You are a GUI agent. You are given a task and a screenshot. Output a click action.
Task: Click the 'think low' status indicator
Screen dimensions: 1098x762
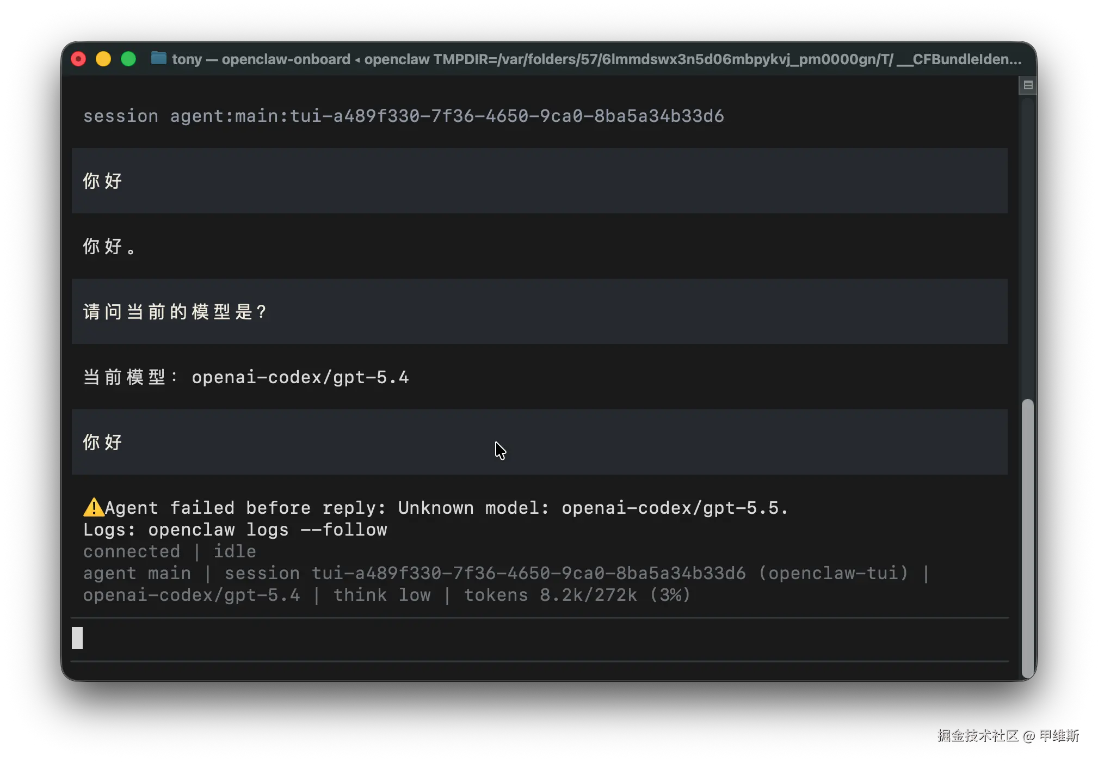[x=381, y=595]
